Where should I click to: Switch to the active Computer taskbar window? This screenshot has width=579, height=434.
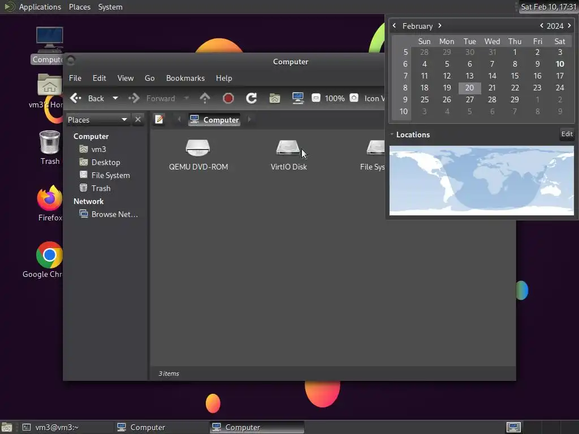coord(257,427)
